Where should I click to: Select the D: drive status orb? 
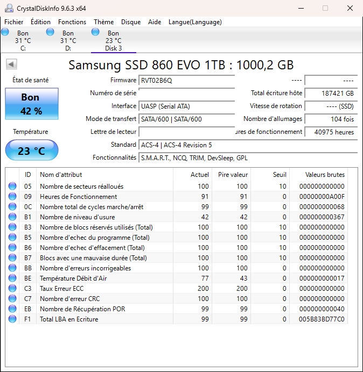(x=50, y=32)
